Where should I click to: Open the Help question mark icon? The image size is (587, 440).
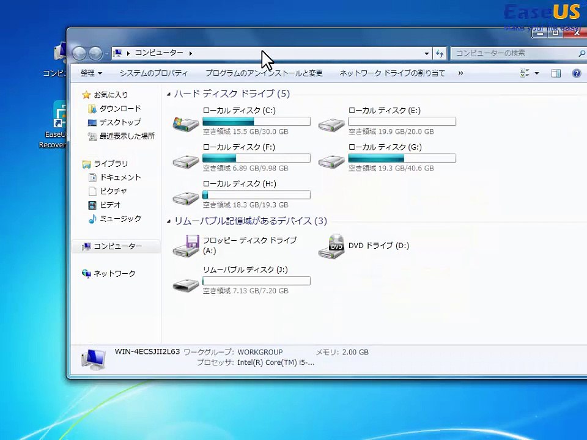coord(577,73)
